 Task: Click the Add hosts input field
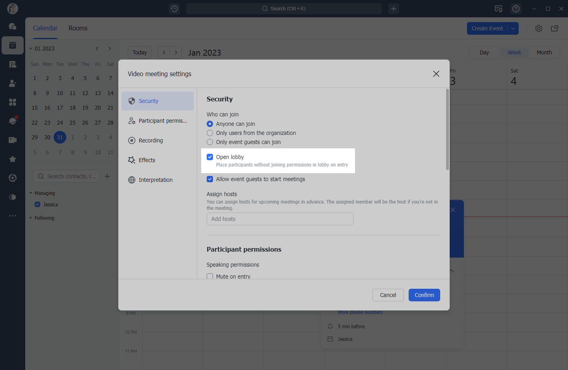tap(280, 219)
